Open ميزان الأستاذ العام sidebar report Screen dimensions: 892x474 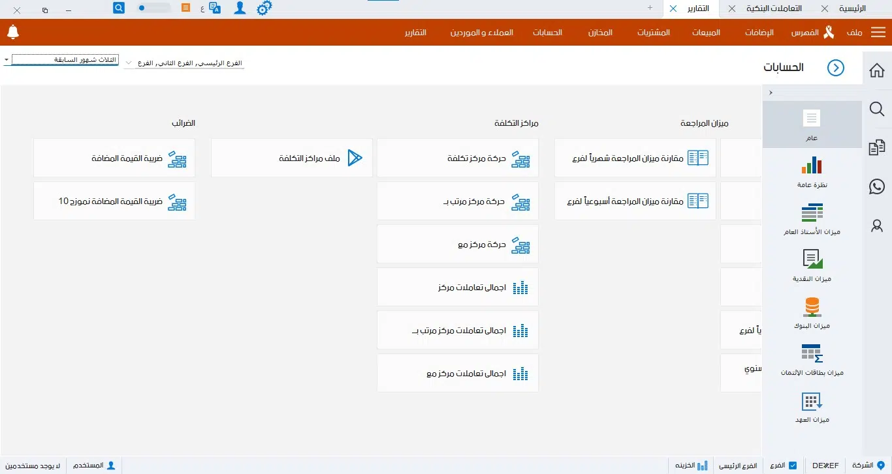pos(812,217)
